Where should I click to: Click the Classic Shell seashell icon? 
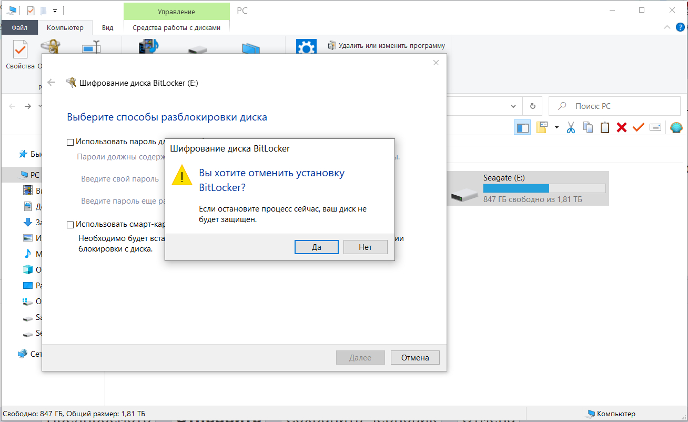point(676,127)
